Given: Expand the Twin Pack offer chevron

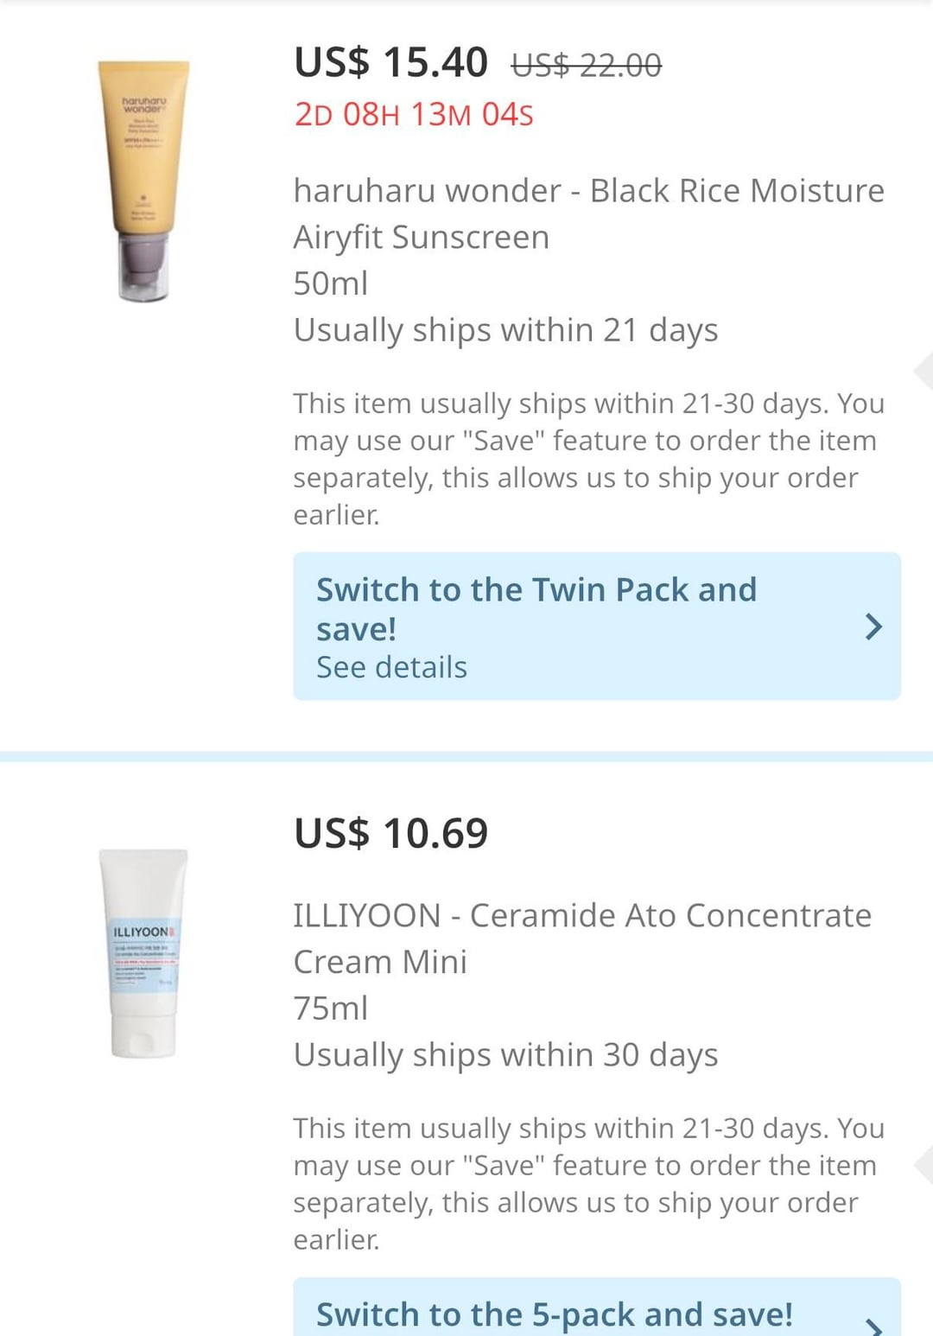Looking at the screenshot, I should [x=873, y=627].
